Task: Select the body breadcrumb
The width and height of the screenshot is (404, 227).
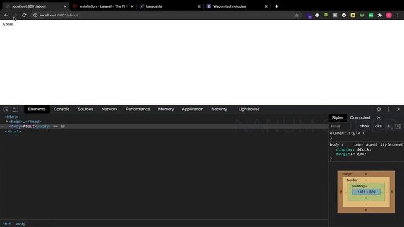Action: (x=20, y=224)
